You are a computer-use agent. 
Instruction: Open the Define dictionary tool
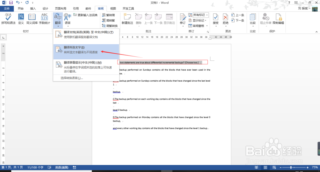coord(21,19)
